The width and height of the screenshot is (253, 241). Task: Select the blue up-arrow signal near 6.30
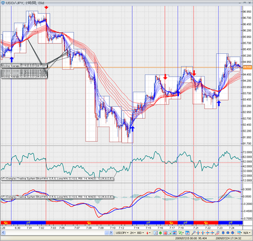11,59
